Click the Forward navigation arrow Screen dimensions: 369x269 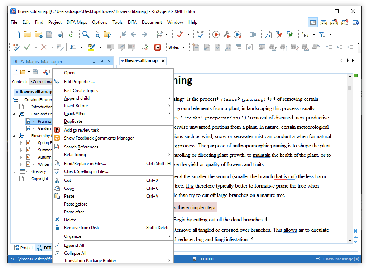coord(144,35)
